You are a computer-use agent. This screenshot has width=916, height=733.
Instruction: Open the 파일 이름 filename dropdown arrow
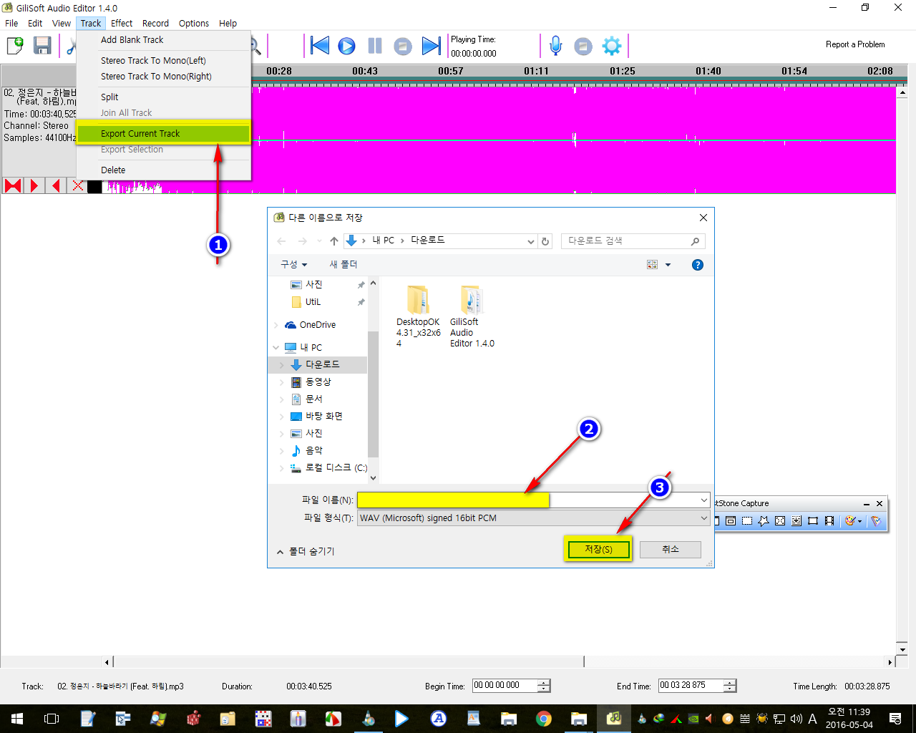pyautogui.click(x=703, y=500)
